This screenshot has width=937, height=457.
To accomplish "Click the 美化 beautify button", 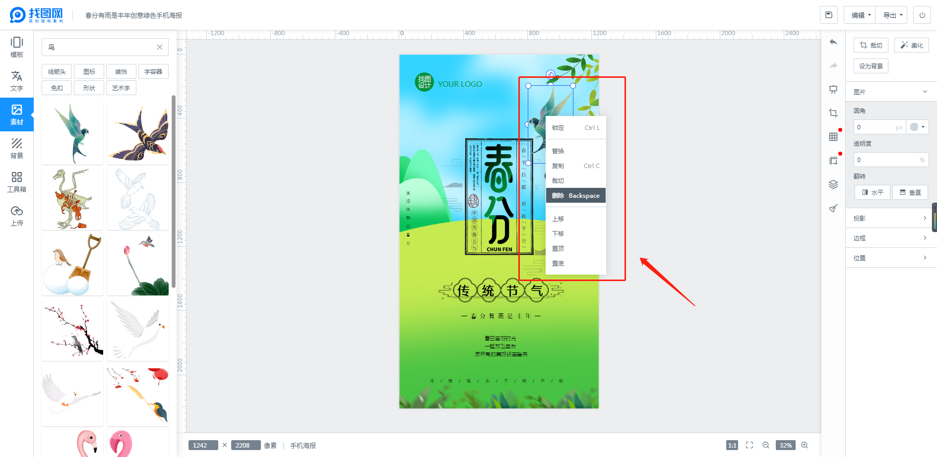I will tap(912, 45).
